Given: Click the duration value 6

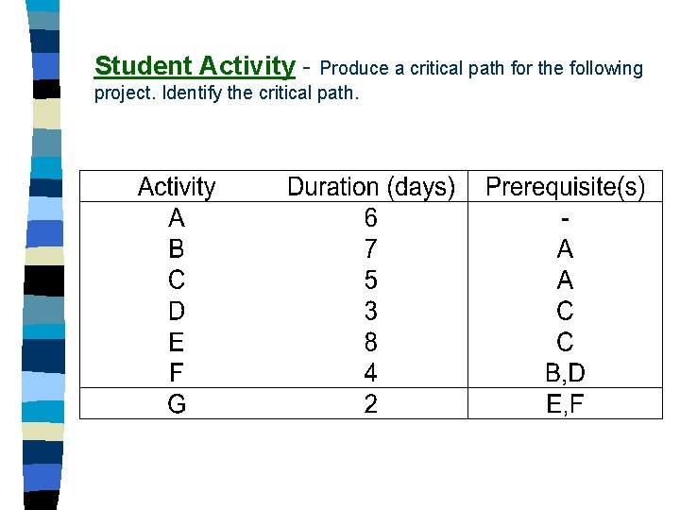Looking at the screenshot, I should [x=371, y=218].
